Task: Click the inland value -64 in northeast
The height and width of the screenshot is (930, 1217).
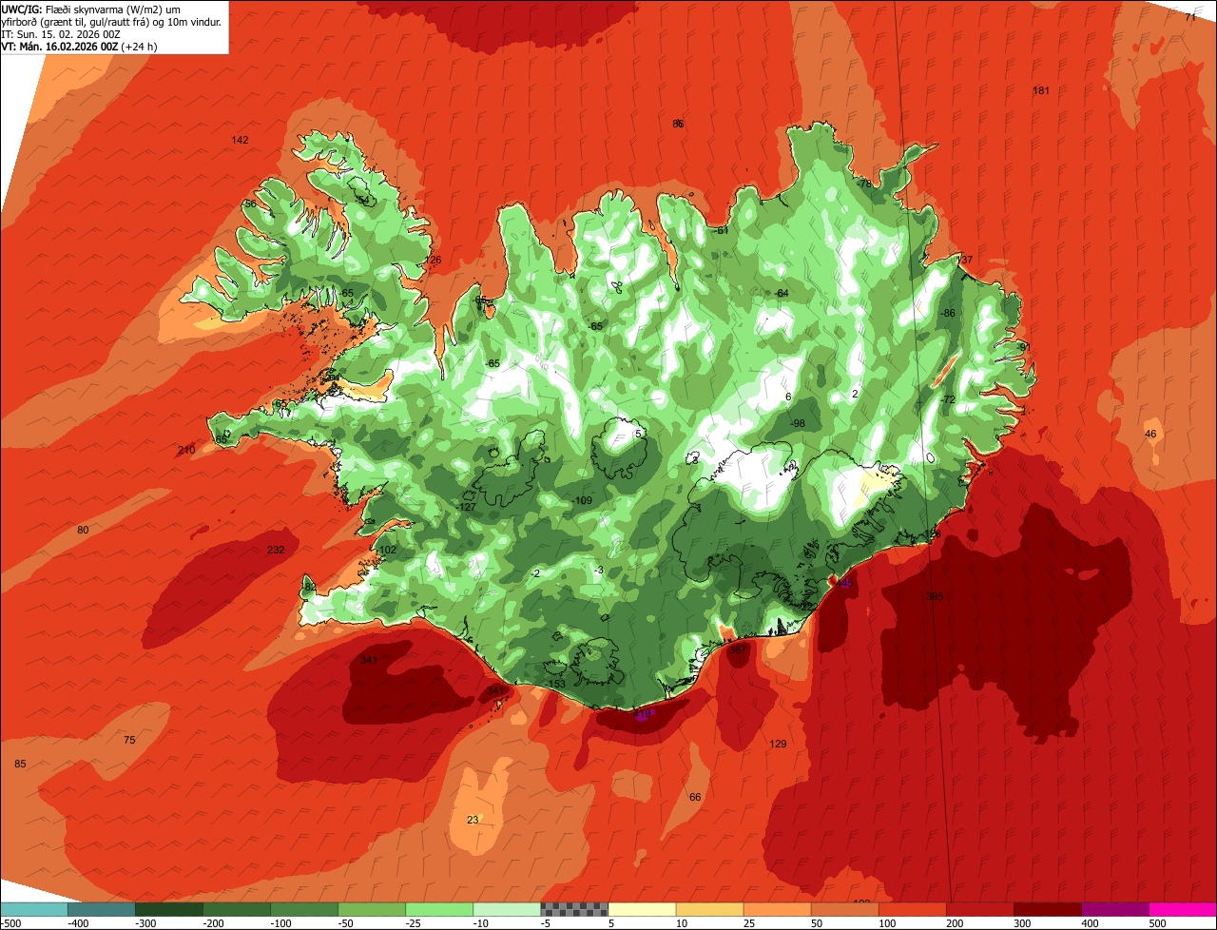Action: pos(782,293)
